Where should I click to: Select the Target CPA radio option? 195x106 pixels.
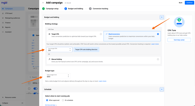click(101, 34)
